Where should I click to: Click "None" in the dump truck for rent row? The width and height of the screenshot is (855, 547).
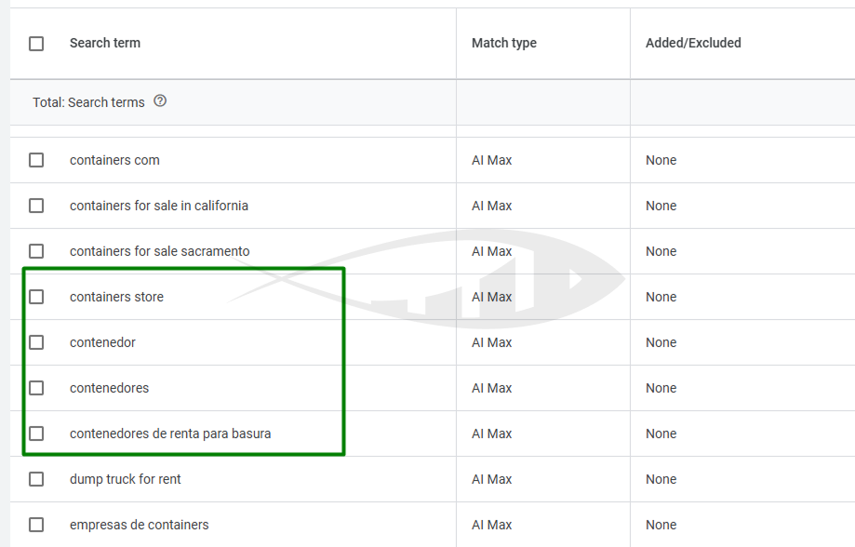pyautogui.click(x=661, y=479)
